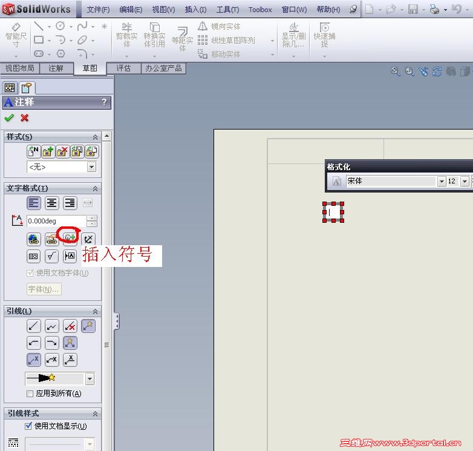
Task: Click the red X to cancel the note
Action: click(24, 117)
